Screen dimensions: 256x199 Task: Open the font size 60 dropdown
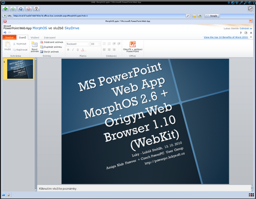click(x=95, y=44)
